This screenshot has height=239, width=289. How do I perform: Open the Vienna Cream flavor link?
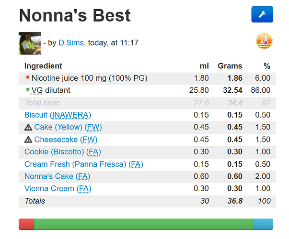tap(49, 188)
